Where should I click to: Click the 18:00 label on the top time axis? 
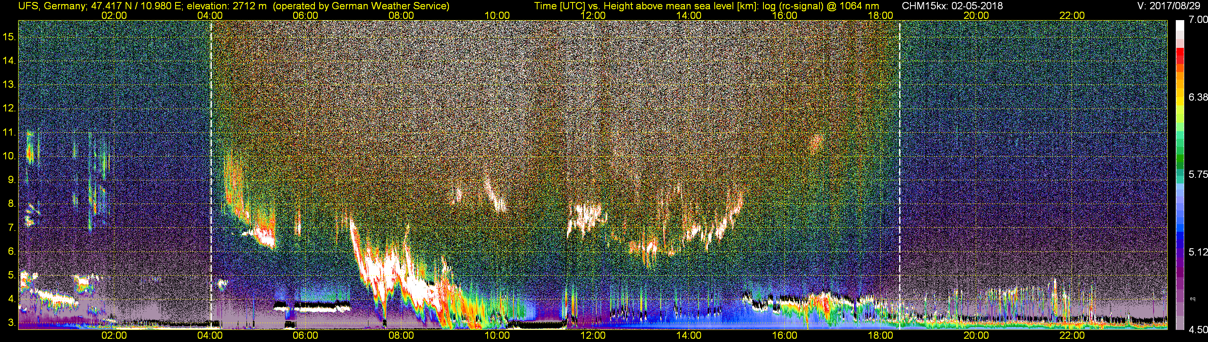pos(880,15)
